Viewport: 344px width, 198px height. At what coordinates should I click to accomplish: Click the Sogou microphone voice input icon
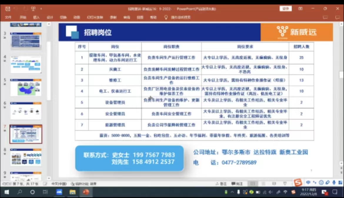pyautogui.click(x=334, y=182)
